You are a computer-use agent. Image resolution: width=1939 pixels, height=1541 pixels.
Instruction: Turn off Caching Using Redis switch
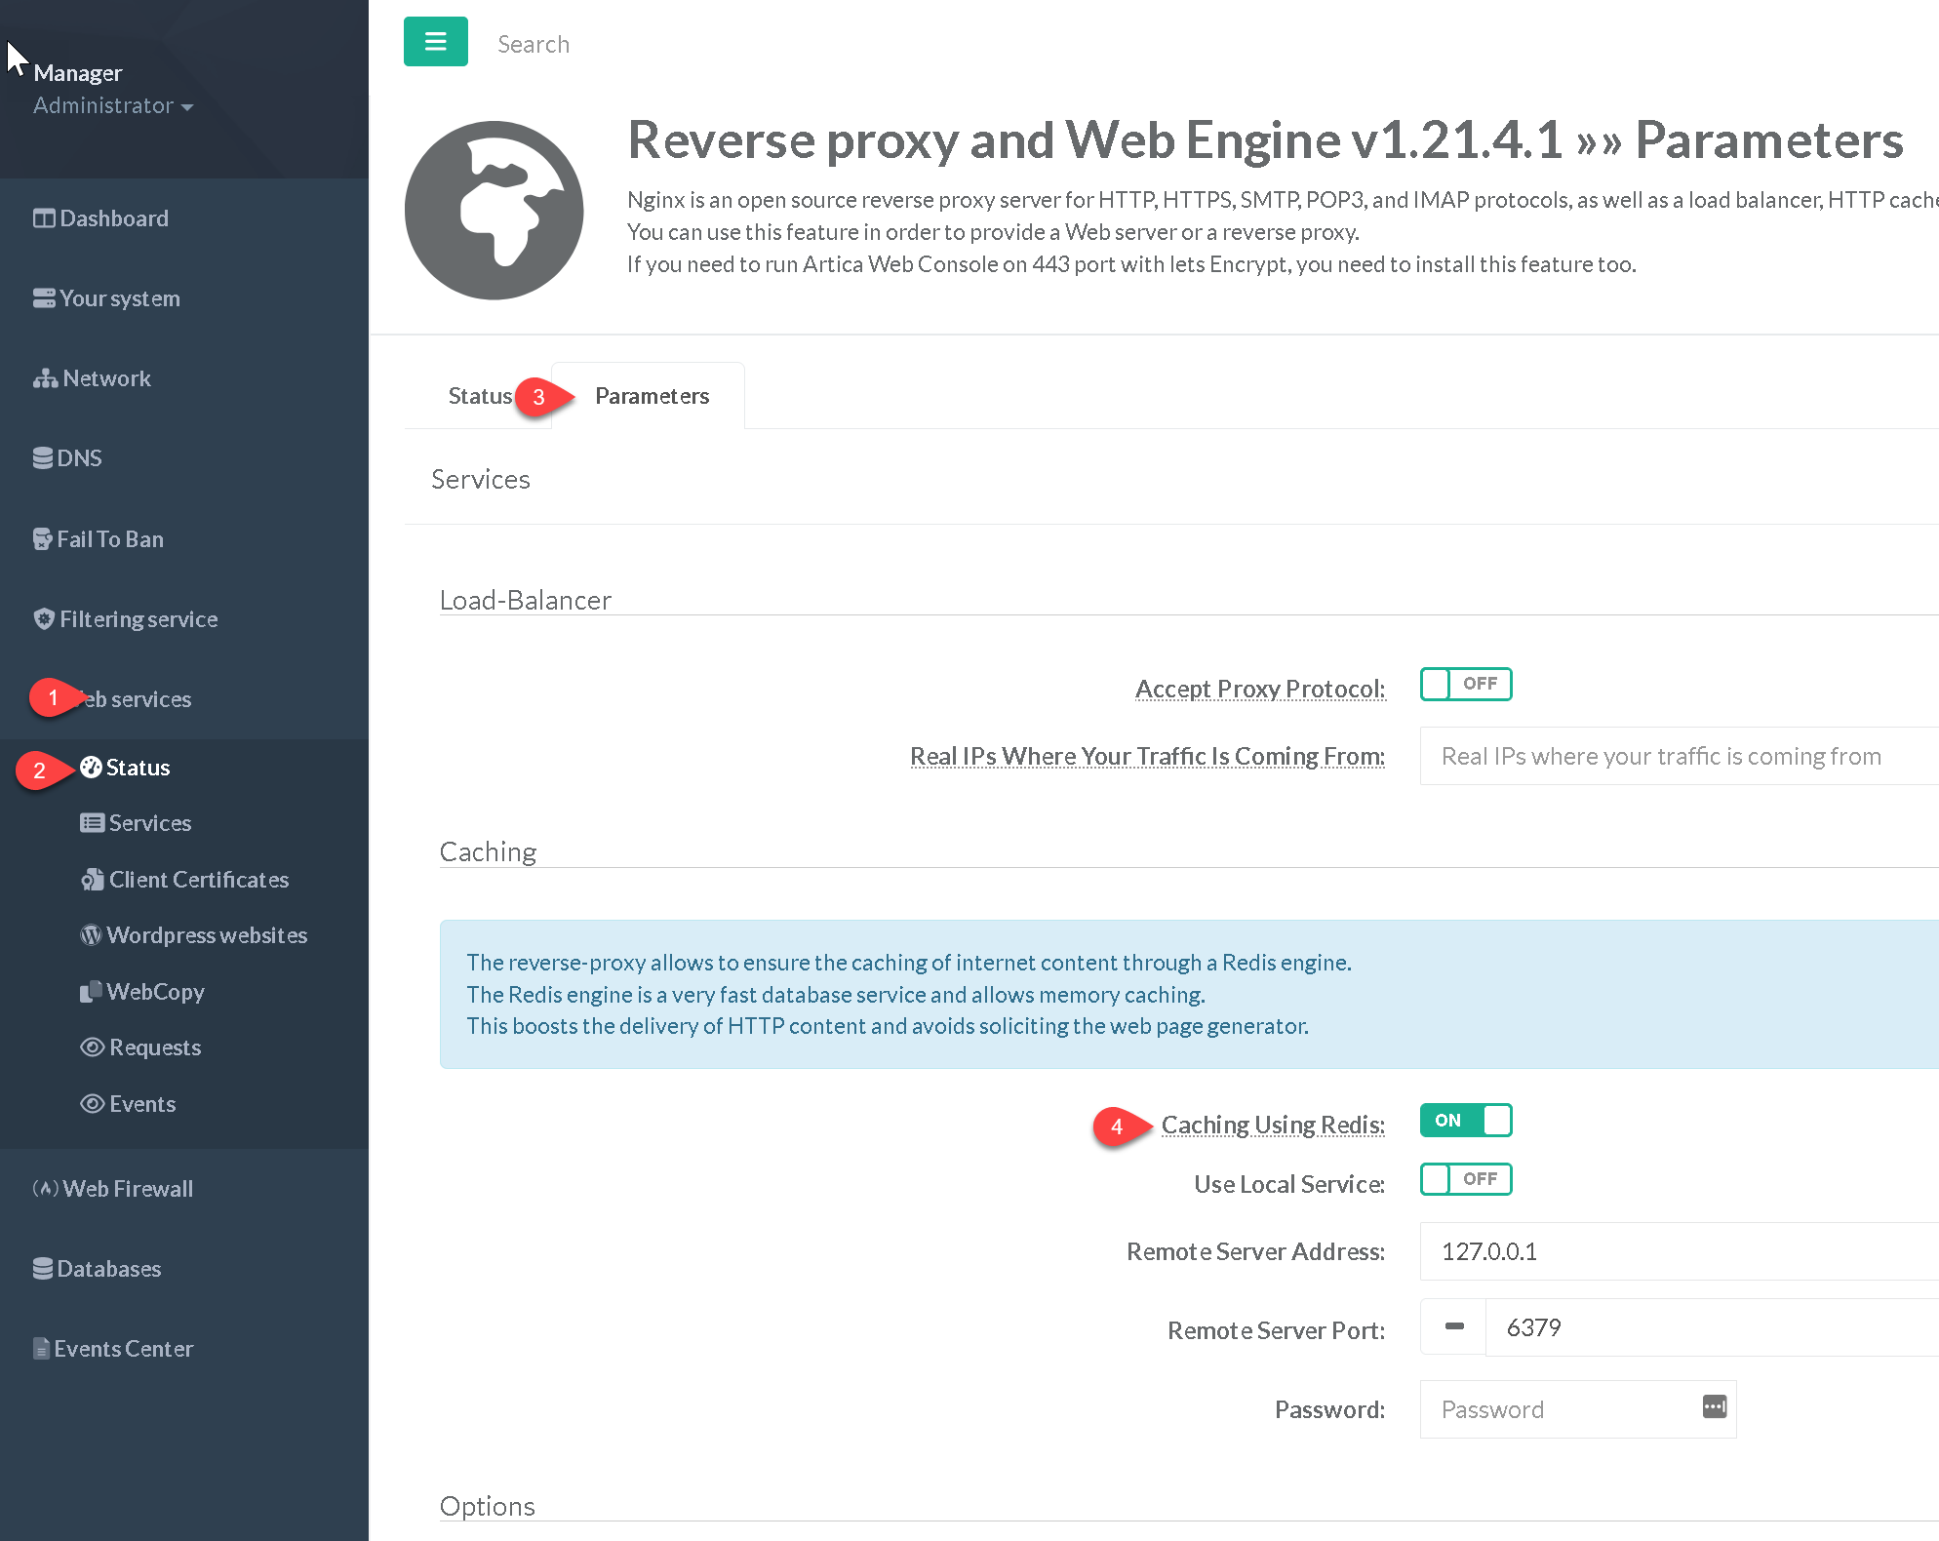tap(1465, 1121)
